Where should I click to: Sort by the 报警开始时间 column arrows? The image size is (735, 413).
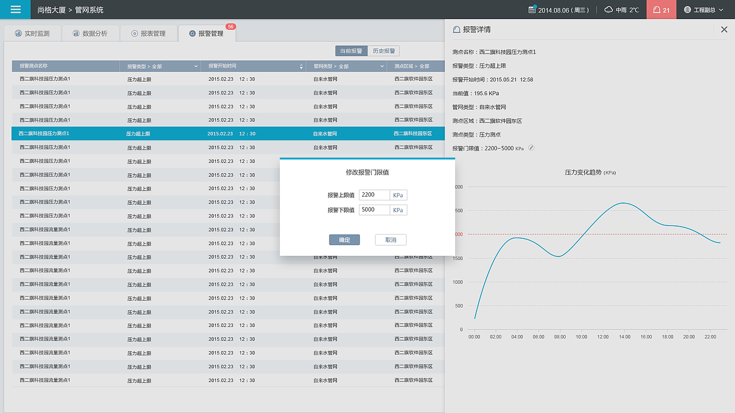[x=301, y=67]
